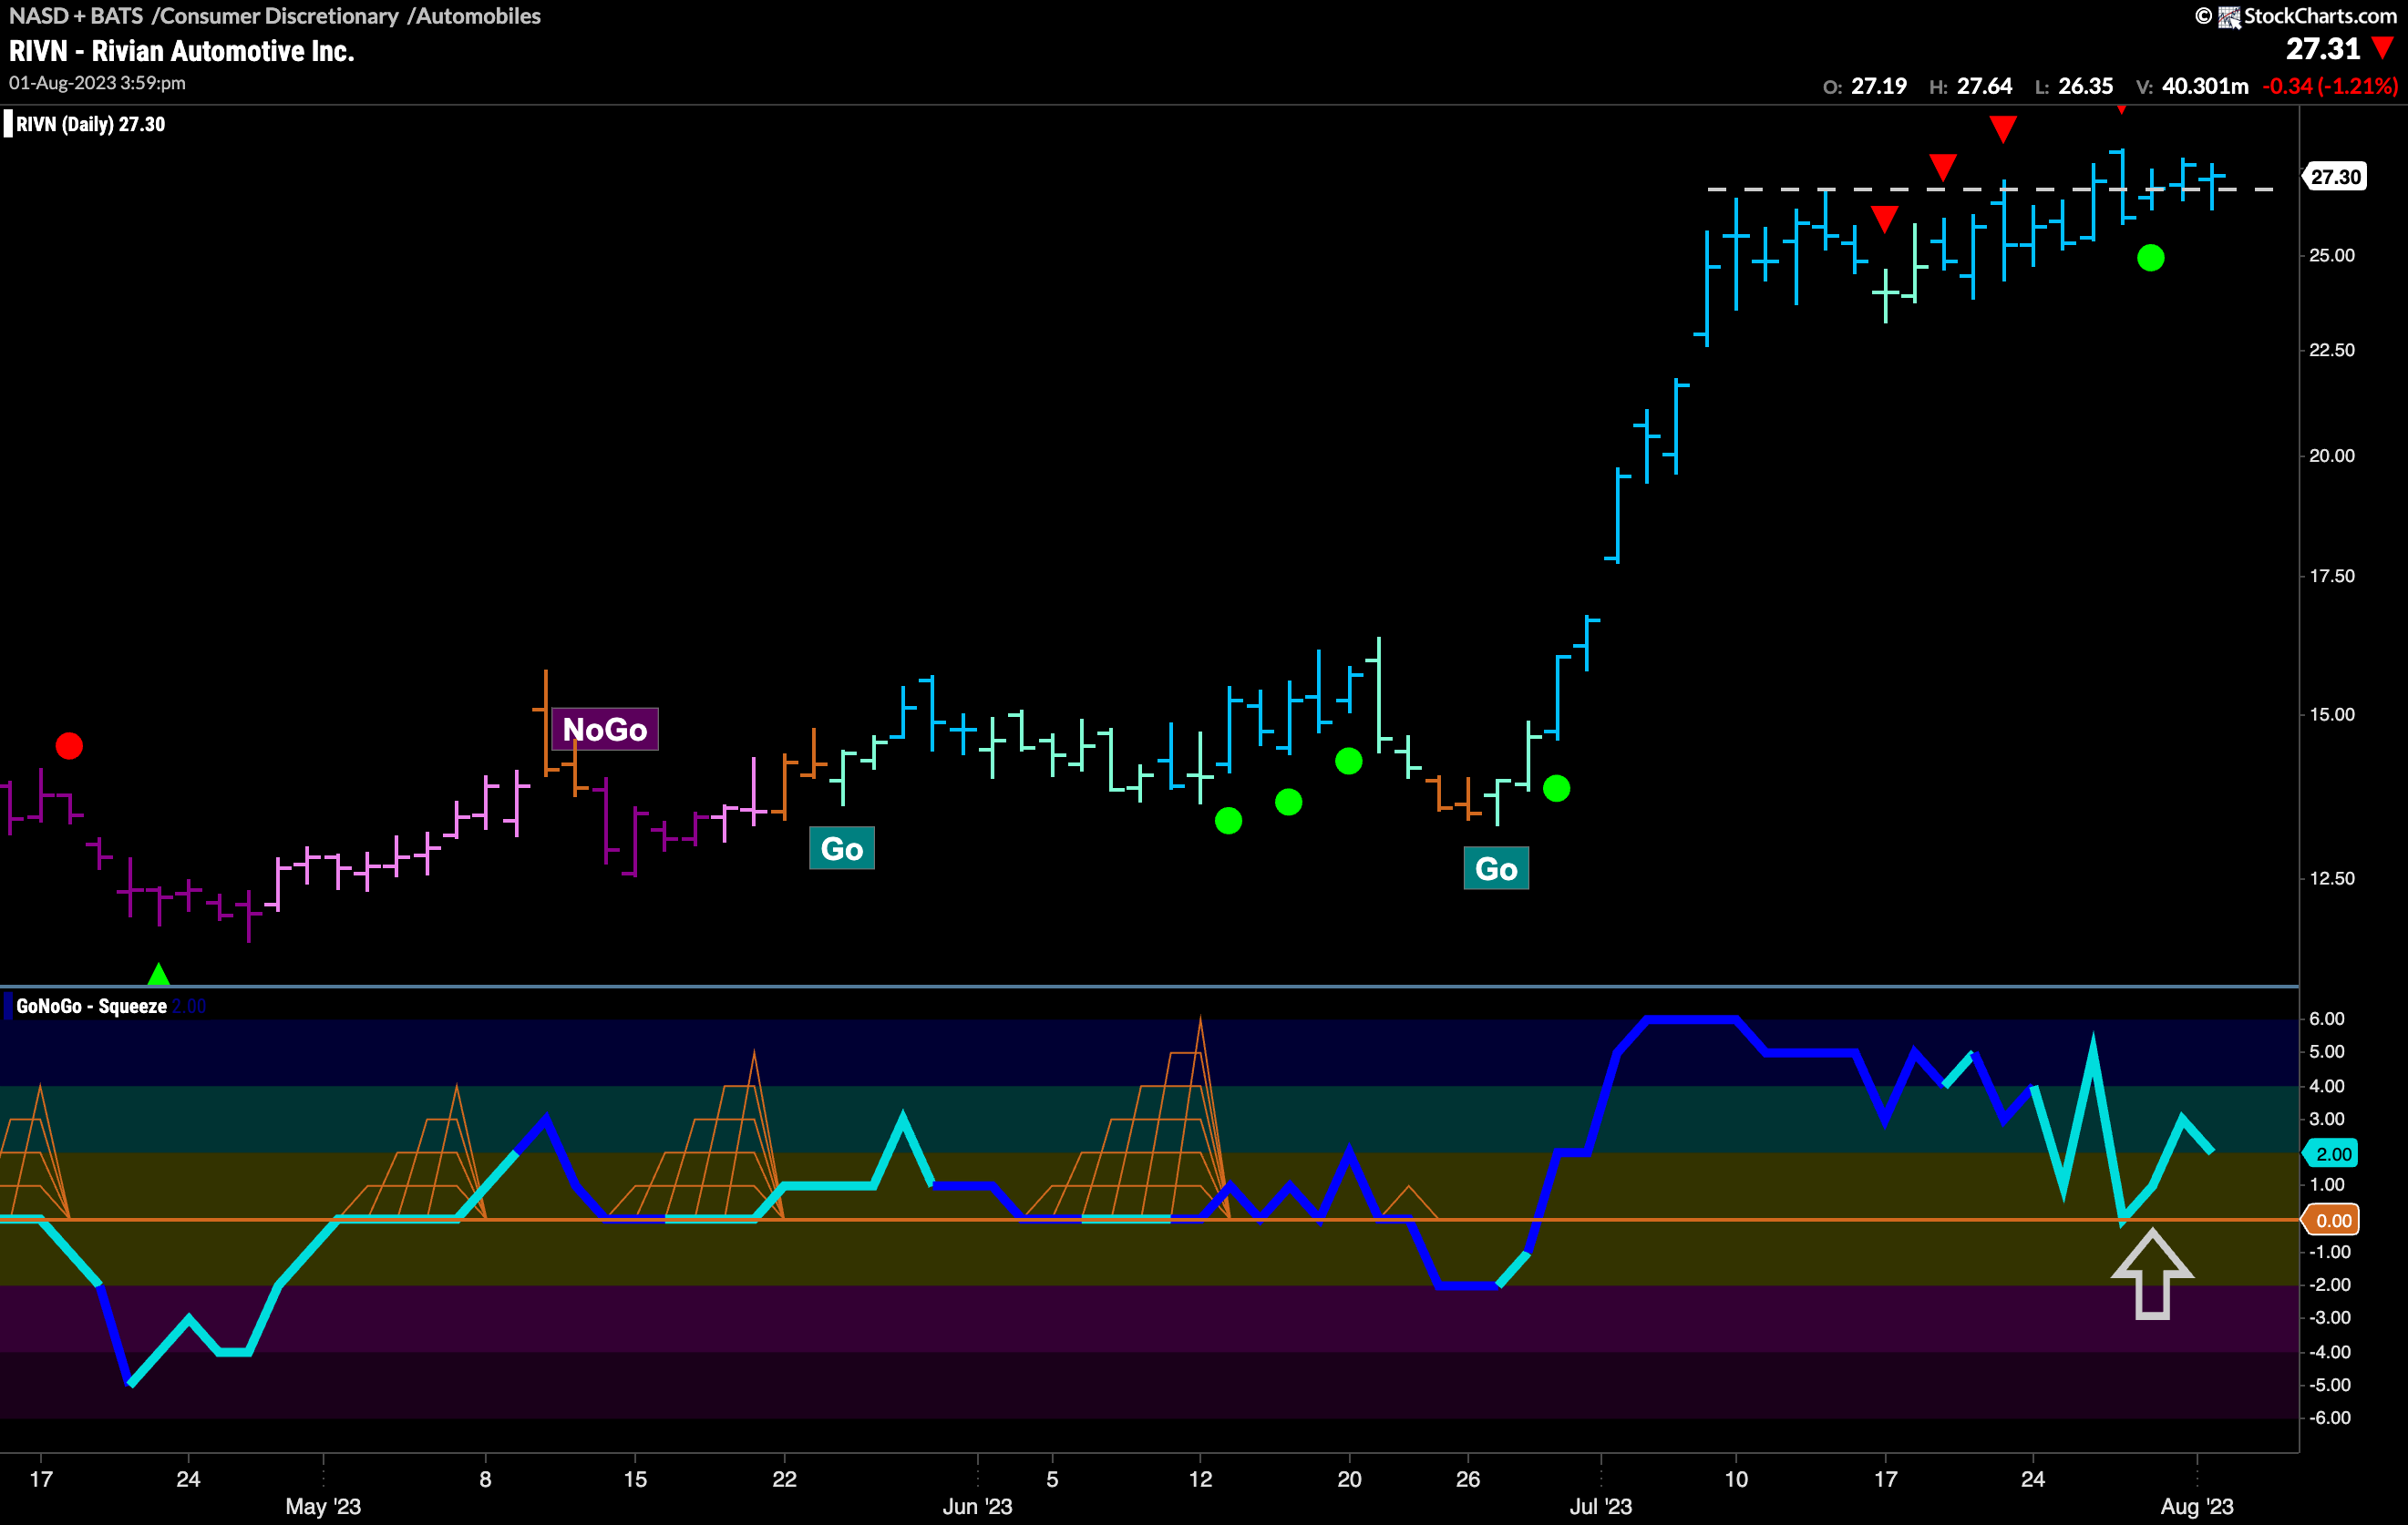This screenshot has width=2408, height=1525.
Task: Click the red circle marker near April 17
Action: pyautogui.click(x=69, y=745)
